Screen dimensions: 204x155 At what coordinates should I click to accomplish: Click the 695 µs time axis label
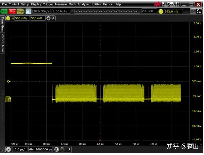coord(100,144)
